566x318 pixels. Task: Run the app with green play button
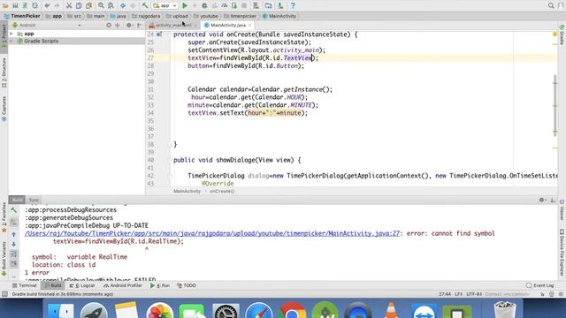(x=185, y=5)
